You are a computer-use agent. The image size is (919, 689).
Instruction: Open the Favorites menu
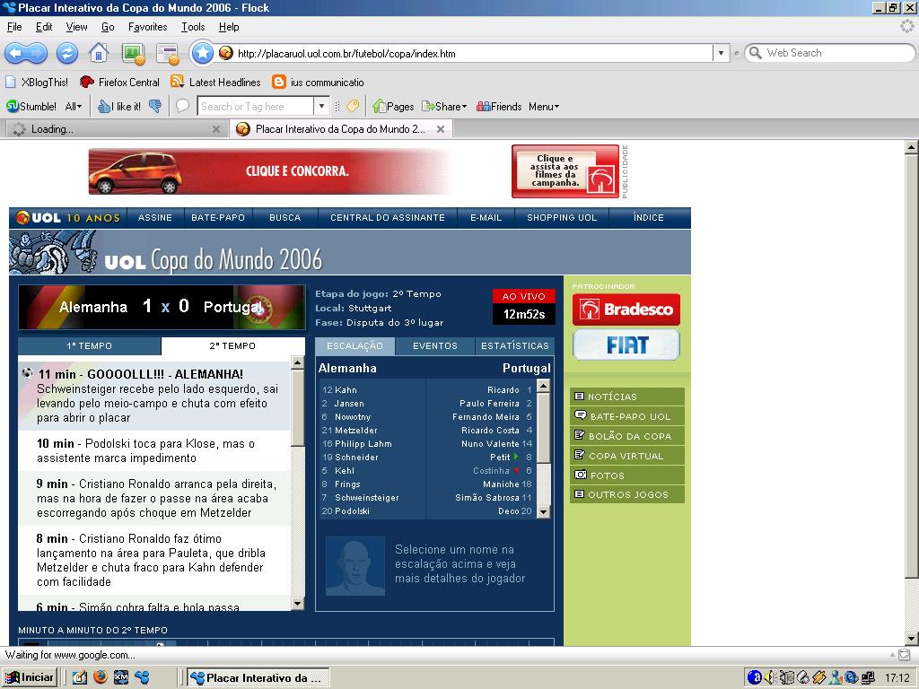tap(148, 27)
